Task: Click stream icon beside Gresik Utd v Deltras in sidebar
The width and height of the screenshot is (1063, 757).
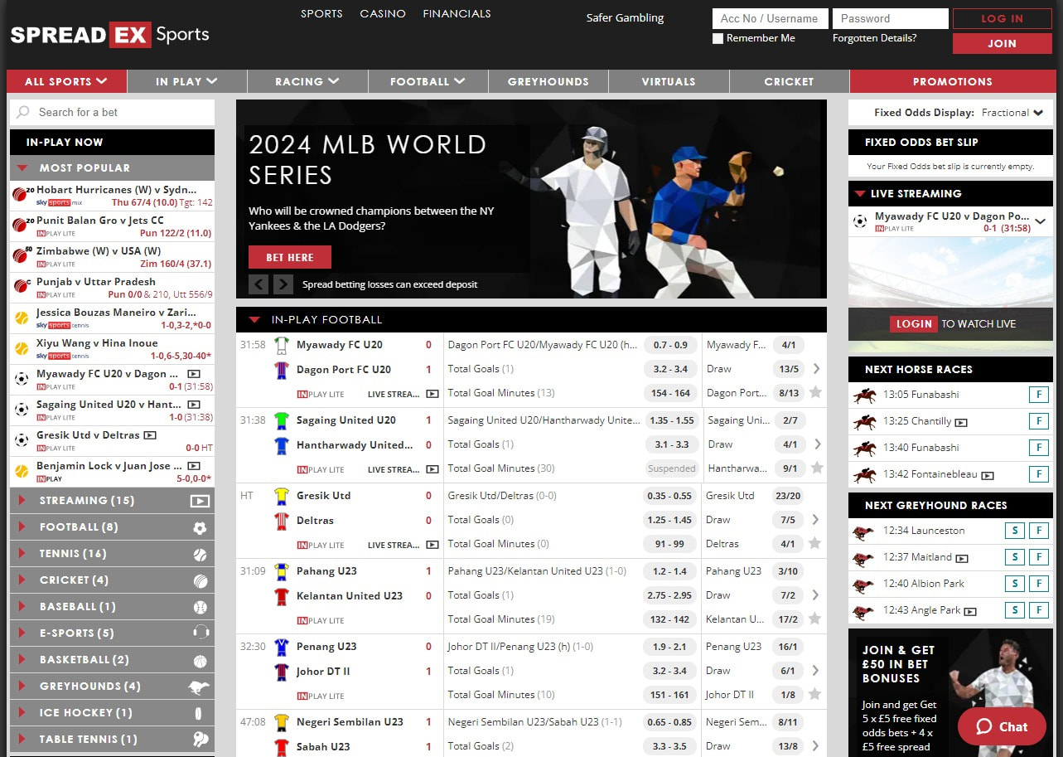Action: (x=150, y=435)
